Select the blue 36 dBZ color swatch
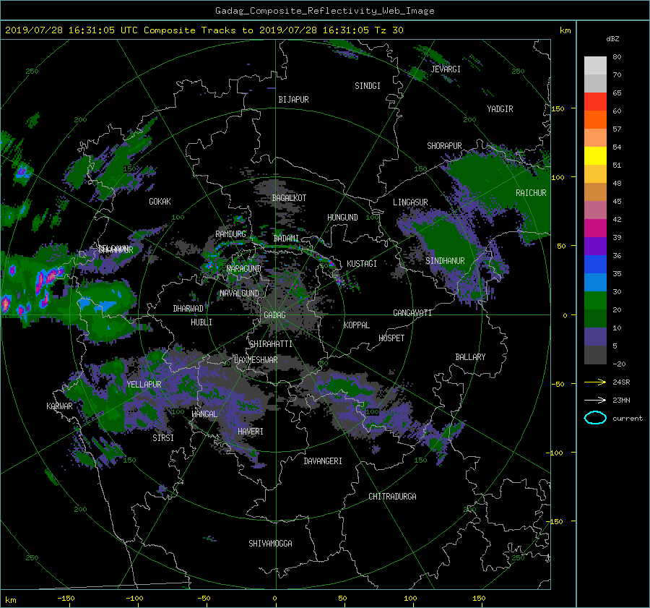Screen dimensions: 650x608 tap(595, 264)
